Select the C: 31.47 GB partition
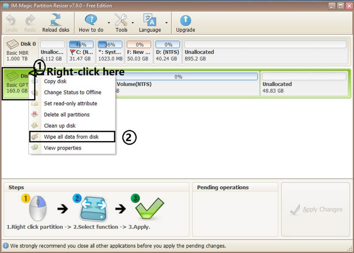This screenshot has height=253, width=354. point(81,51)
